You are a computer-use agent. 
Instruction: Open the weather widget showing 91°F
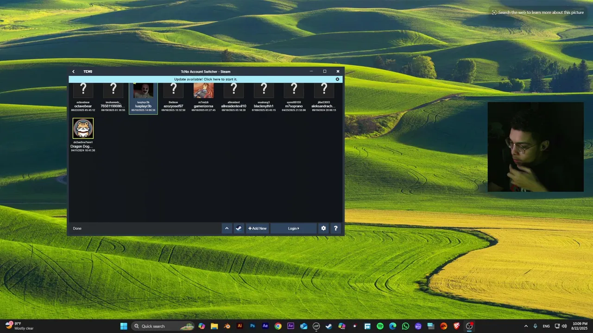click(19, 326)
